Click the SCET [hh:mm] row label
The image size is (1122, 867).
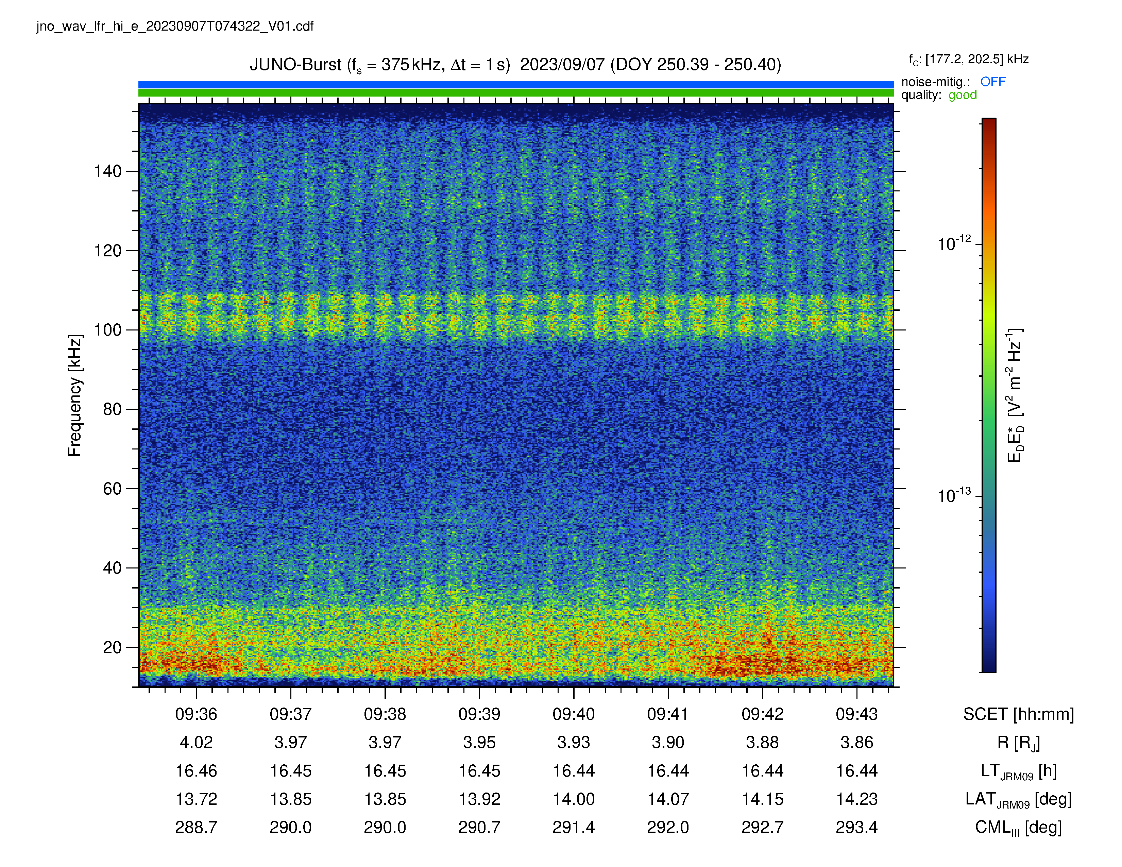1018,714
